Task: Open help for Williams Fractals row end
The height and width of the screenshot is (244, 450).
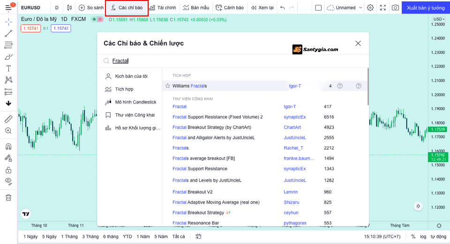Action: [x=359, y=86]
